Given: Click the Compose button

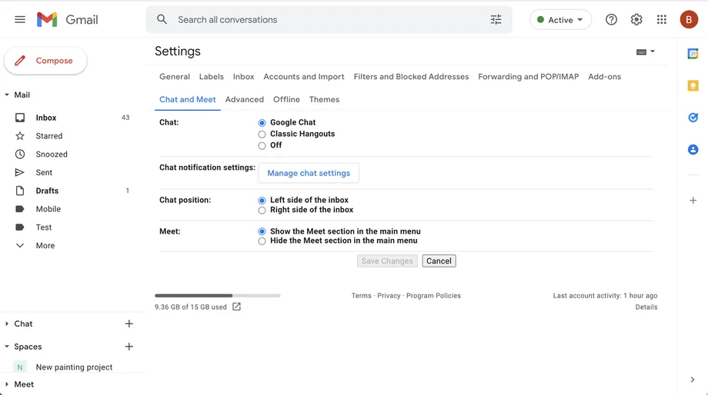Looking at the screenshot, I should click(x=45, y=61).
